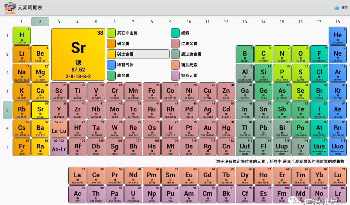Click the 评价 rating button text
This screenshot has height=205, width=350.
point(344,7)
